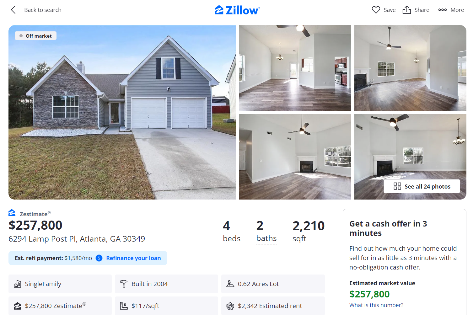The image size is (473, 315).
Task: Open the main house exterior photo
Action: tap(122, 112)
